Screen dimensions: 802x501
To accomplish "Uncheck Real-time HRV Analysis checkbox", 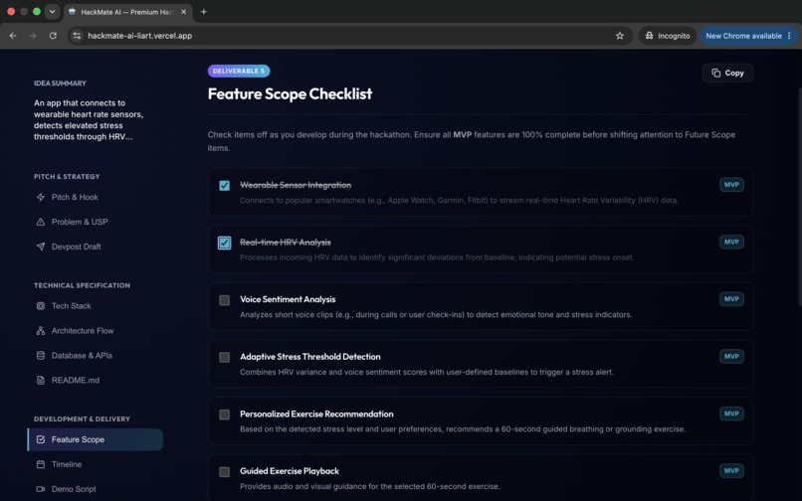I will (x=225, y=243).
